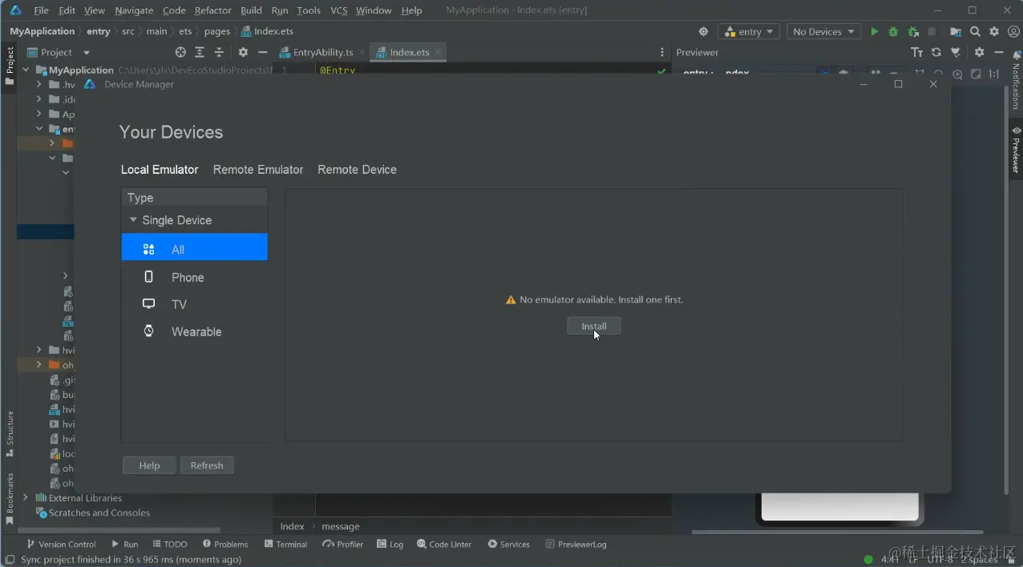The height and width of the screenshot is (567, 1023).
Task: Click the Install button for emulators
Action: pyautogui.click(x=593, y=326)
